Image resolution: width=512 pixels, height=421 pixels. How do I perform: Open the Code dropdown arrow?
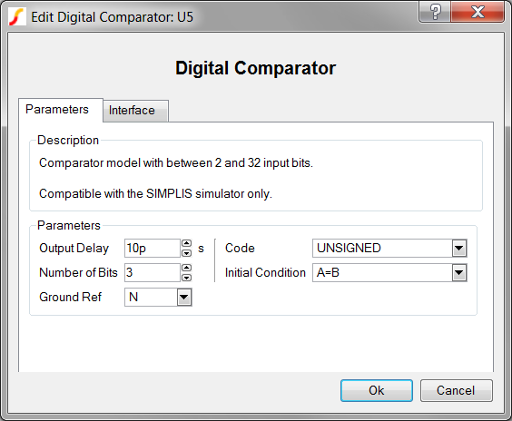(459, 249)
